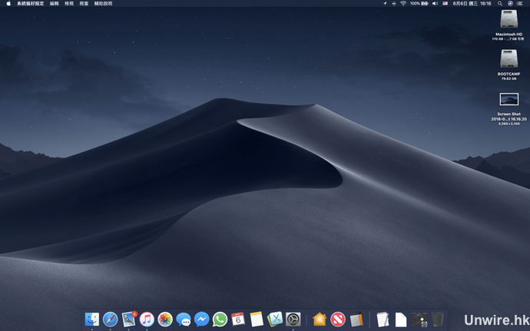Click the date and time 16:16
Image resolution: width=530 pixels, height=331 pixels.
tap(472, 3)
